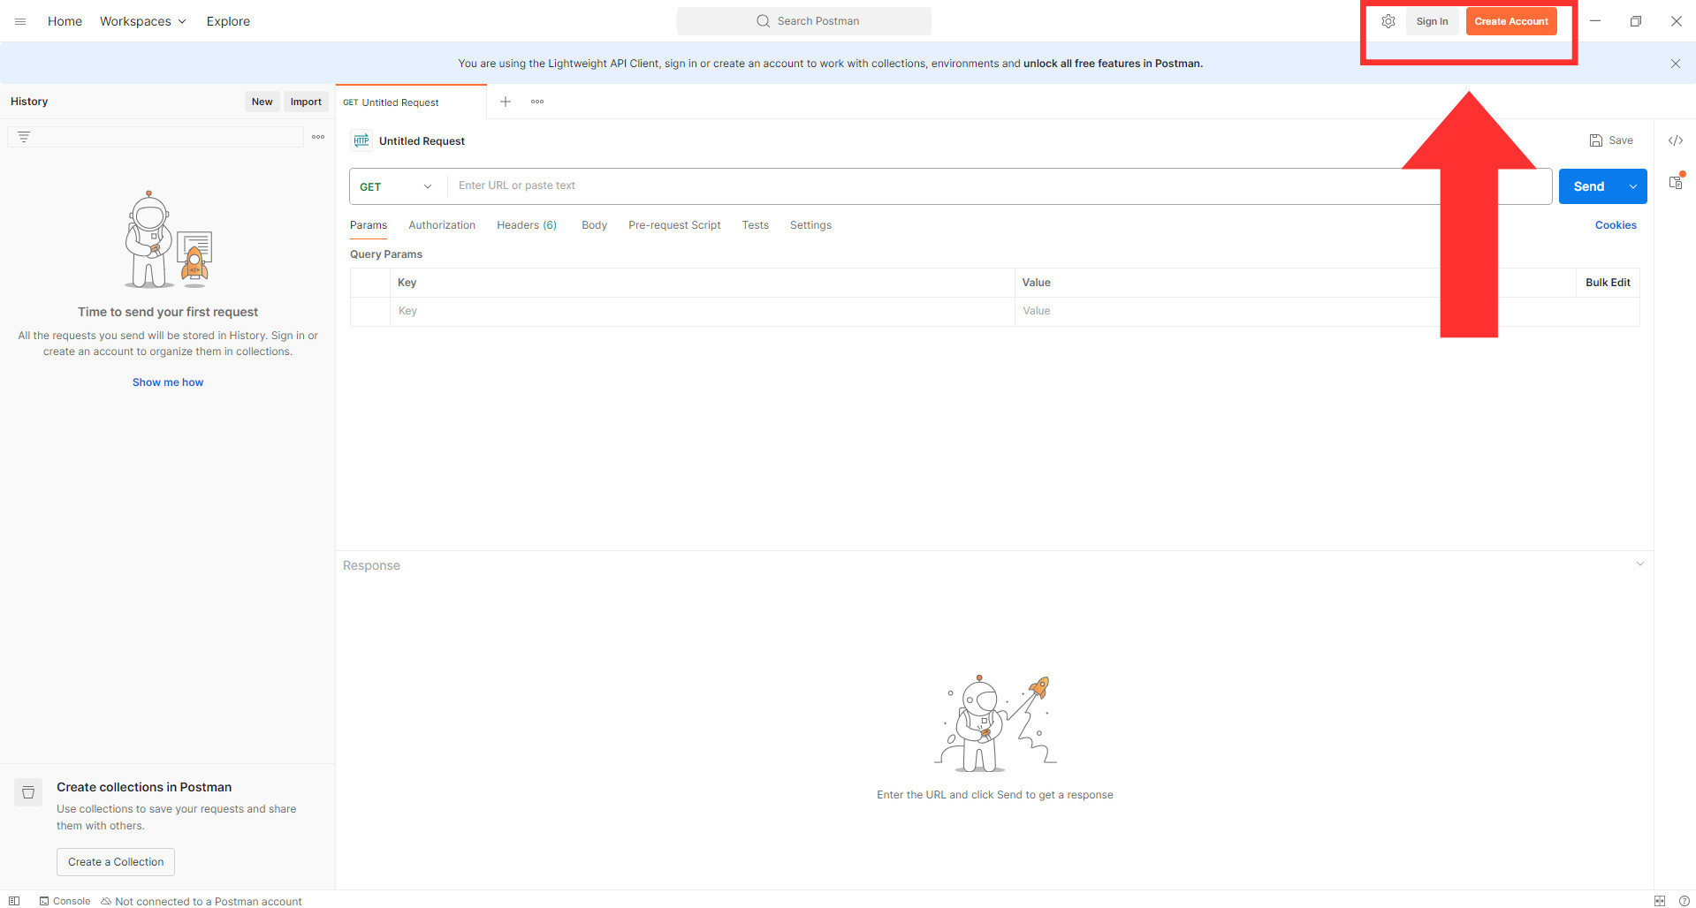
Task: Click the Enter URL input field
Action: (1000, 186)
